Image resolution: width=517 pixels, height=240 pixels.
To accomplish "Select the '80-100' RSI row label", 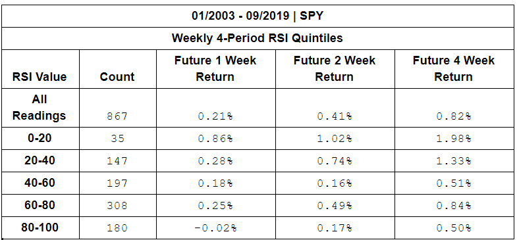I will coord(40,227).
